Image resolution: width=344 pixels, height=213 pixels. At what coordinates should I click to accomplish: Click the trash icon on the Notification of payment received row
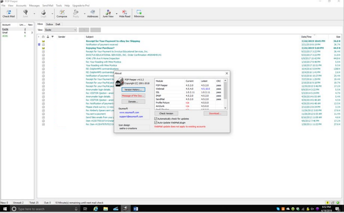point(39,44)
